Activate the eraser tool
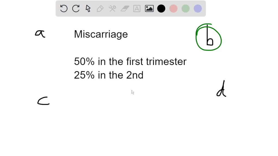This screenshot has width=278, height=156. point(125,9)
